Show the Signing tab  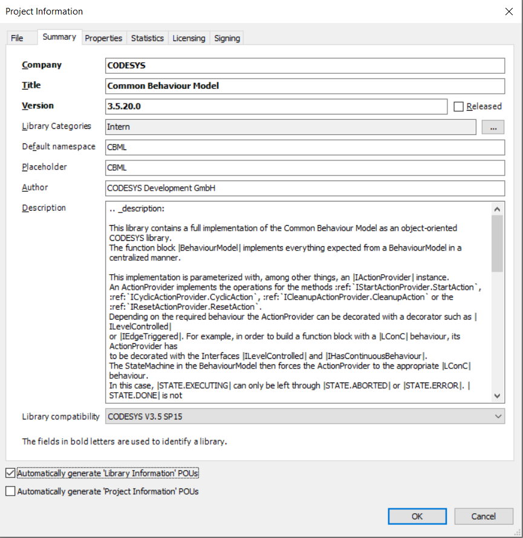[227, 38]
